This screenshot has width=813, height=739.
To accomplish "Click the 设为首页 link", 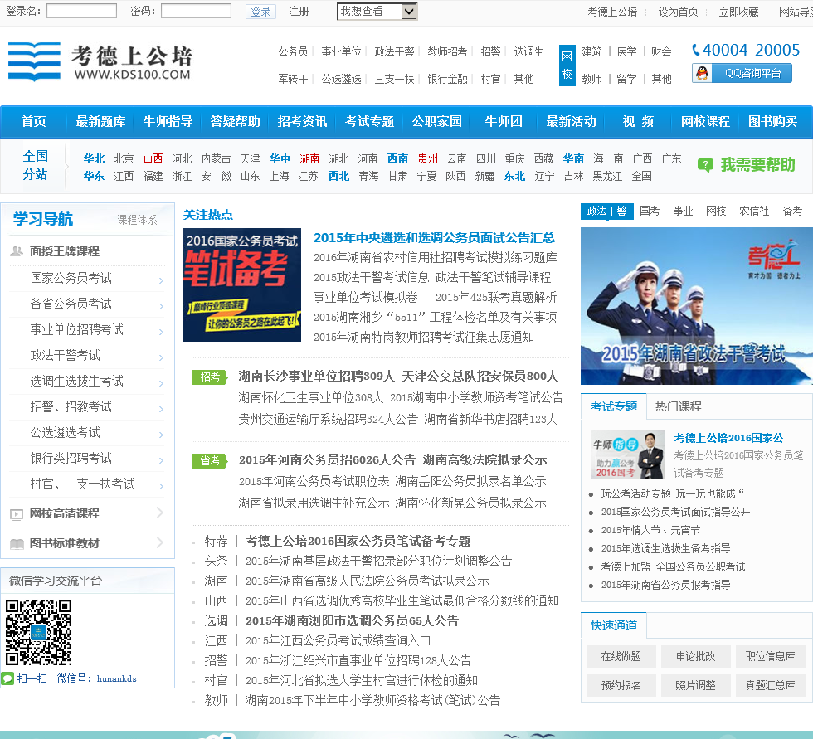I will [679, 12].
